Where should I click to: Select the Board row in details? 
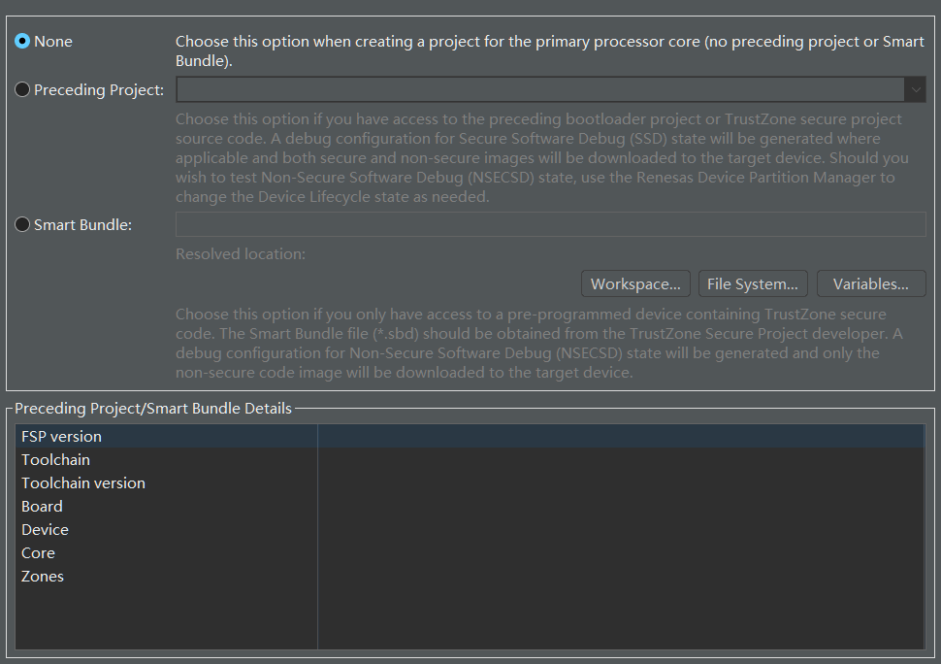[x=470, y=507]
